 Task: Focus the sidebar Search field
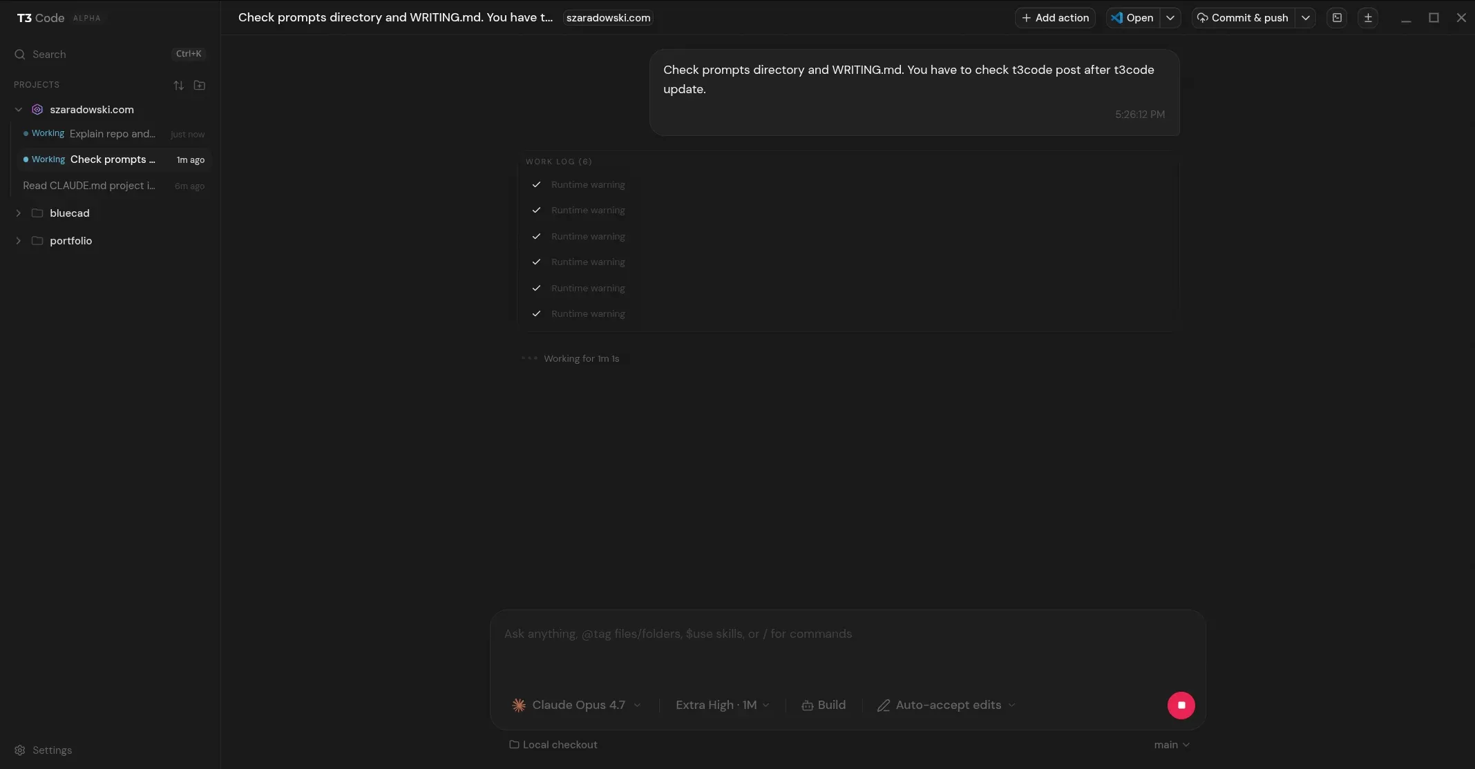pyautogui.click(x=110, y=55)
